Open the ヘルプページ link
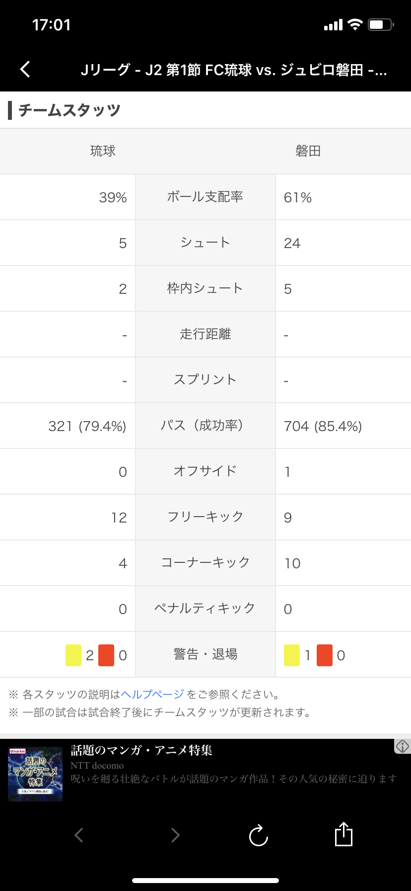 click(152, 694)
